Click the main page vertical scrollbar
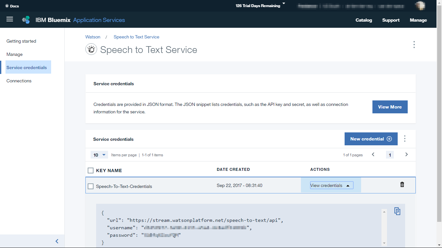 (439, 113)
